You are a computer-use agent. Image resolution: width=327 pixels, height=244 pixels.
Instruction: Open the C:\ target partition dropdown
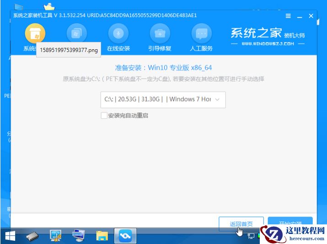pos(163,99)
